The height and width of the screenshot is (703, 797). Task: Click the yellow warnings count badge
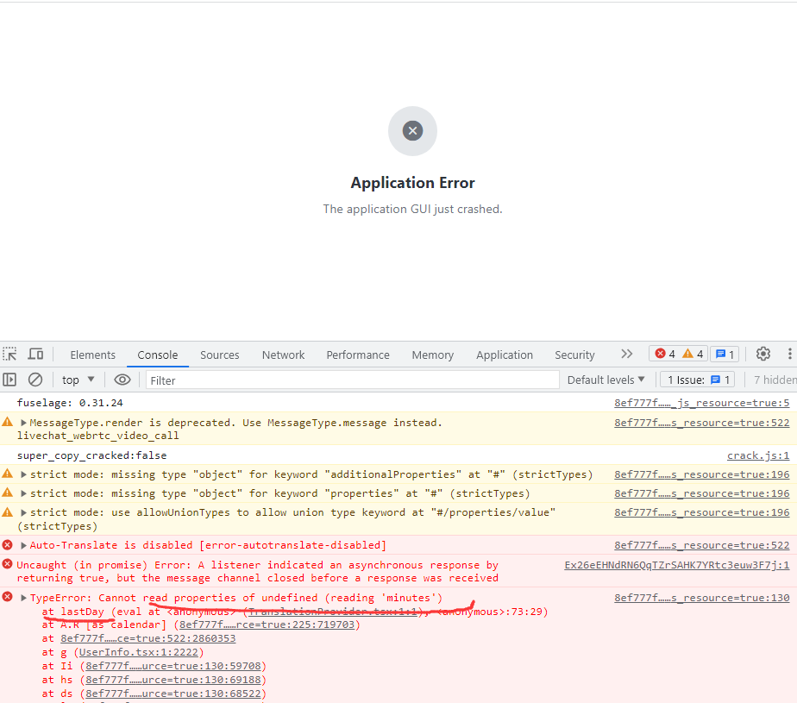tap(691, 354)
